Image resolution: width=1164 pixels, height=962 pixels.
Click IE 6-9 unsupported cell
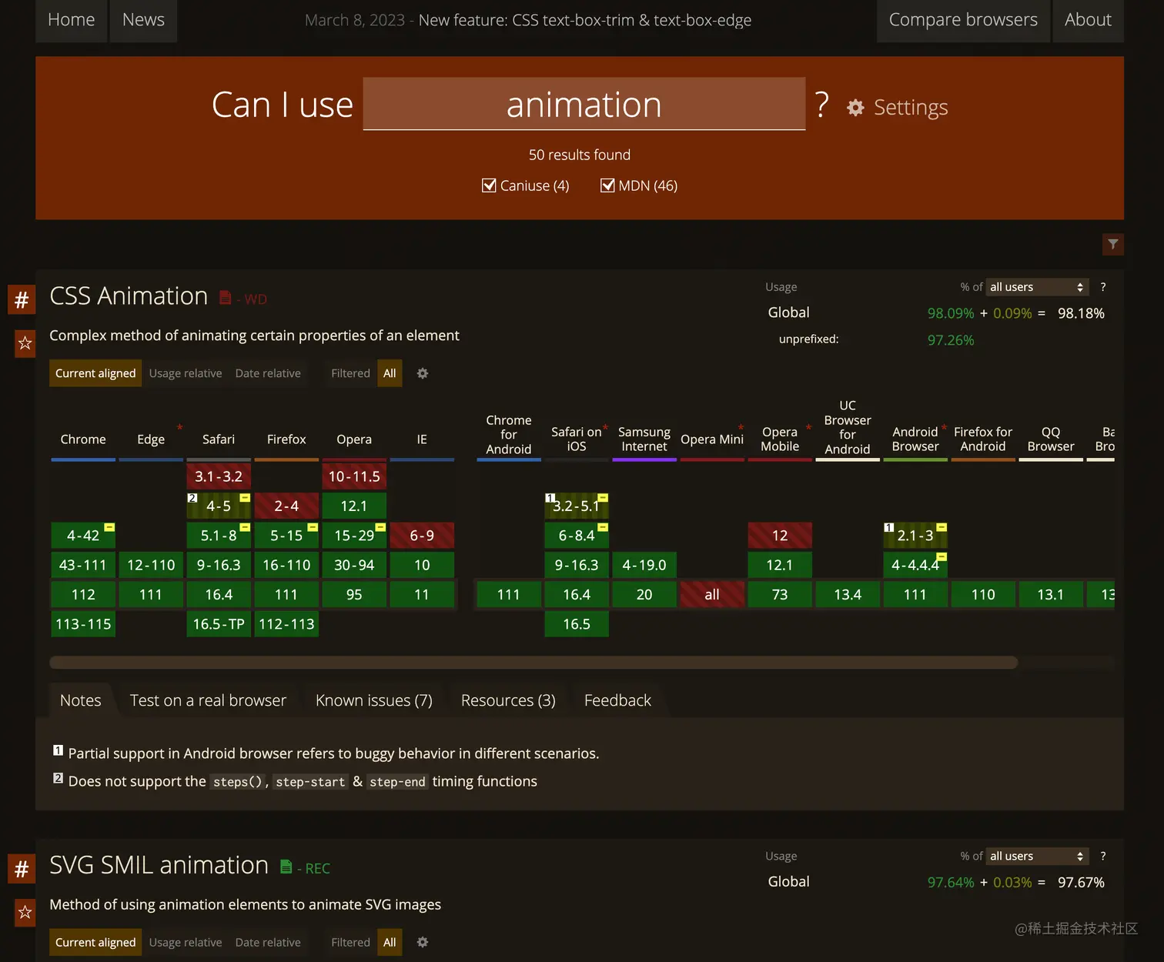(x=422, y=536)
